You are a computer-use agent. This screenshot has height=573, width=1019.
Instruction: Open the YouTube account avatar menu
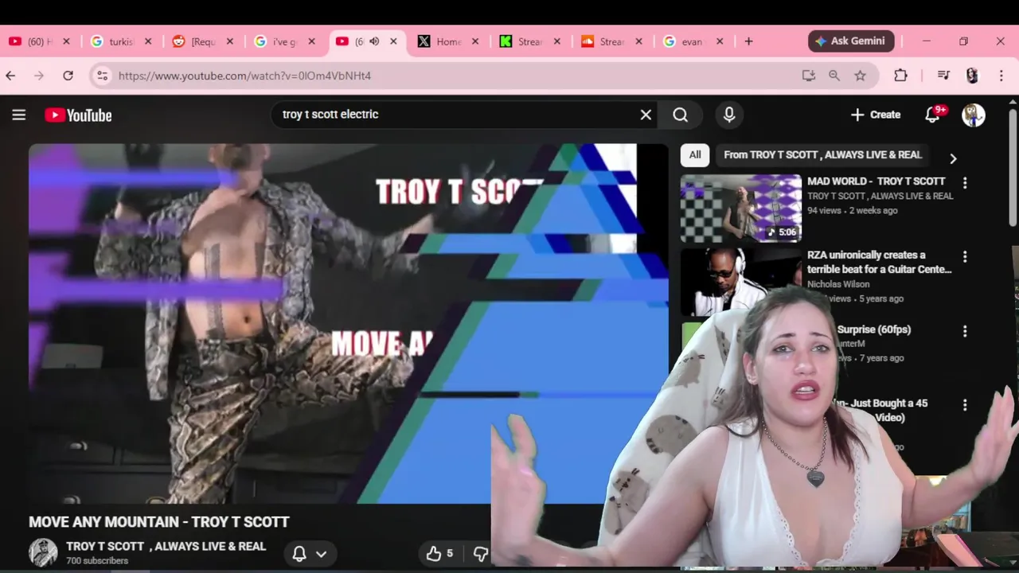(x=973, y=115)
